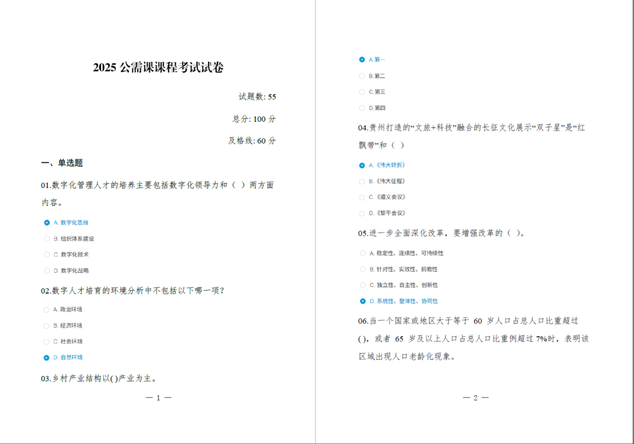
Task: Choose option C 数字化技术 in question 01
Action: tap(47, 255)
